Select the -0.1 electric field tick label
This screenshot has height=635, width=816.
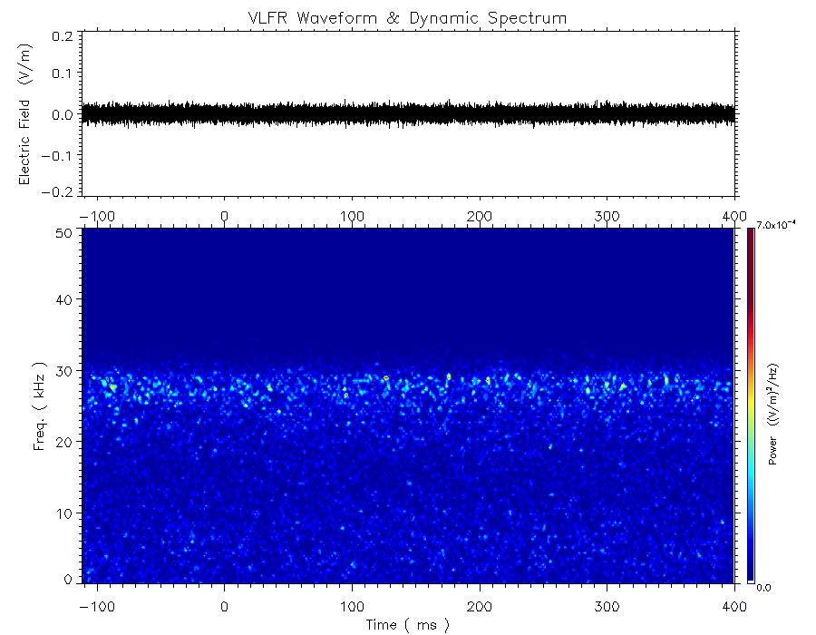(x=60, y=155)
